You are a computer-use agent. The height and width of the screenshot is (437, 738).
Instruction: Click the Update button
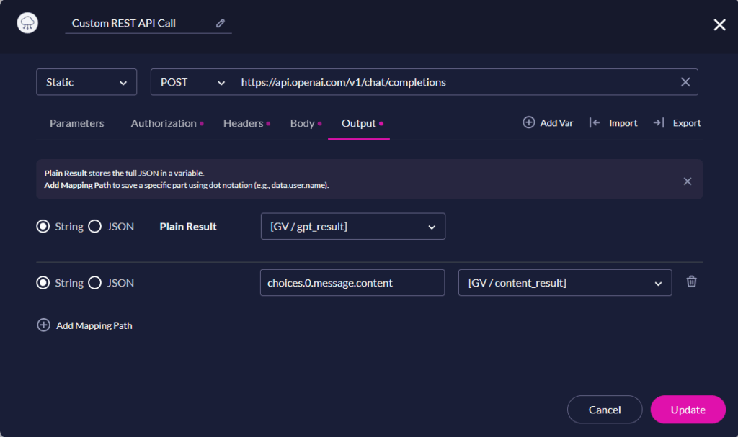pyautogui.click(x=688, y=409)
